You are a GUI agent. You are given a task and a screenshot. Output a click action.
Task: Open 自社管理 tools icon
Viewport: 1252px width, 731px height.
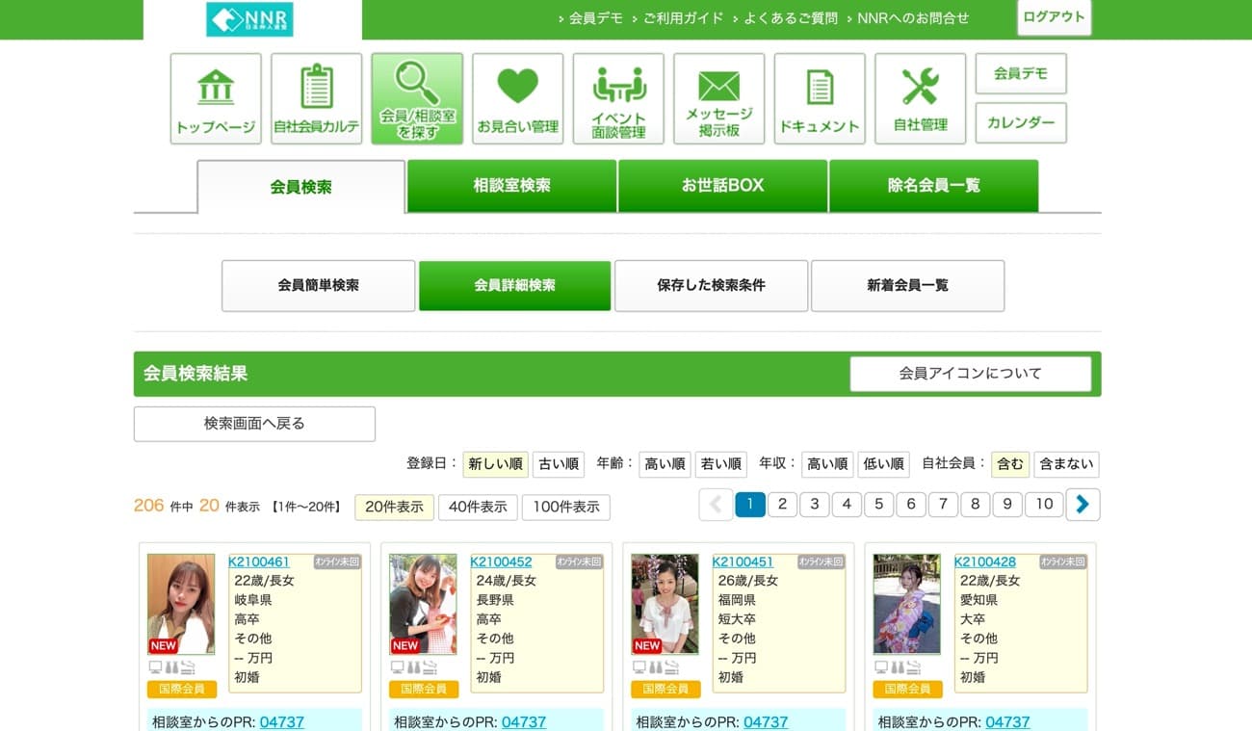tap(920, 98)
